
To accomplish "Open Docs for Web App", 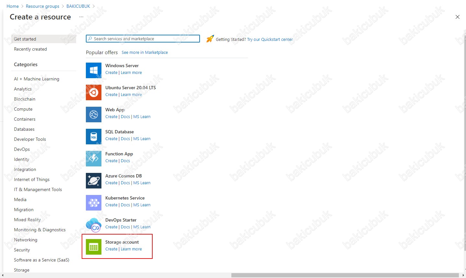I will coord(125,117).
